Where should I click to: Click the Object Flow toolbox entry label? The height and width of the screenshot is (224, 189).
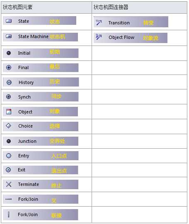pyautogui.click(x=121, y=37)
